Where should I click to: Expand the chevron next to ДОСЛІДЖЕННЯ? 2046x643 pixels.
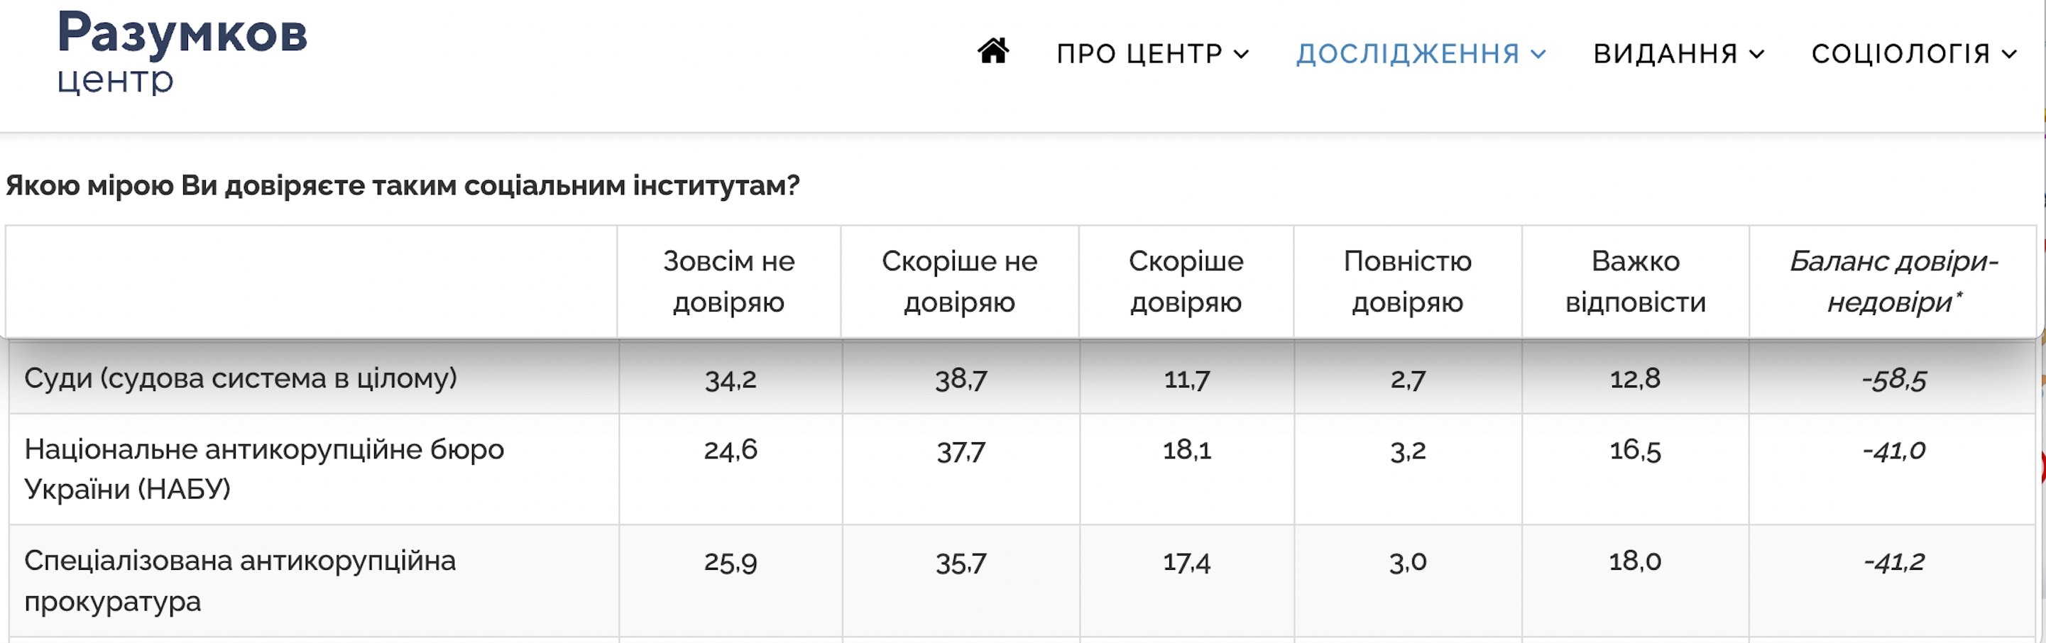click(1538, 54)
